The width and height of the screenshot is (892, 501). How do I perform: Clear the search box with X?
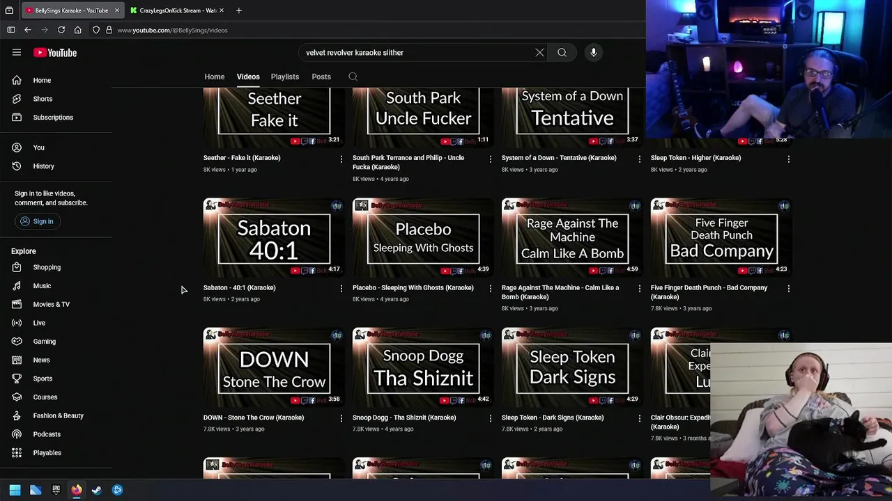[539, 52]
